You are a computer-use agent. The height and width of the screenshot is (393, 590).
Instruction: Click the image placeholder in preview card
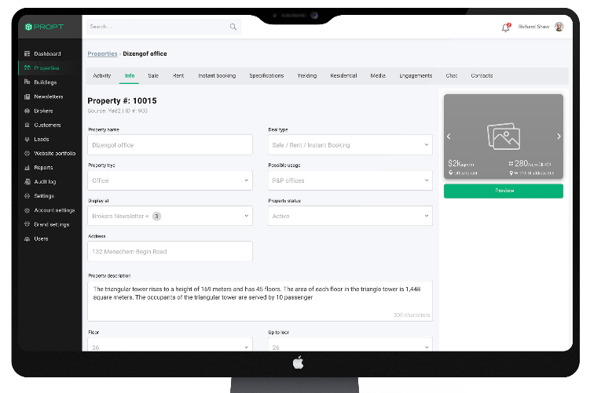pyautogui.click(x=504, y=136)
